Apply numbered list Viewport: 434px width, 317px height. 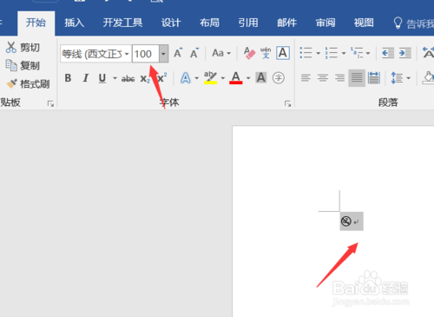(331, 53)
